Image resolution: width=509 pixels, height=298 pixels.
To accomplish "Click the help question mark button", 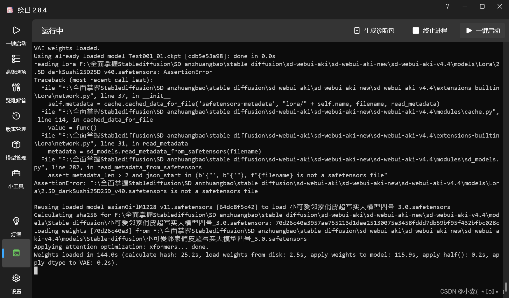I will point(447,6).
